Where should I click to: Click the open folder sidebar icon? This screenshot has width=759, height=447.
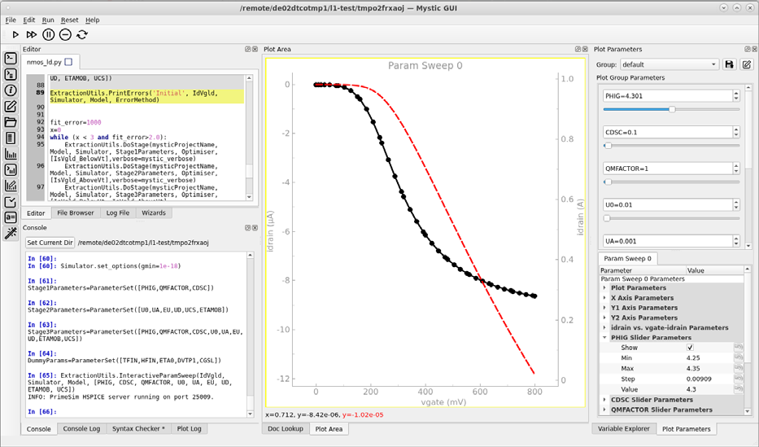click(11, 122)
